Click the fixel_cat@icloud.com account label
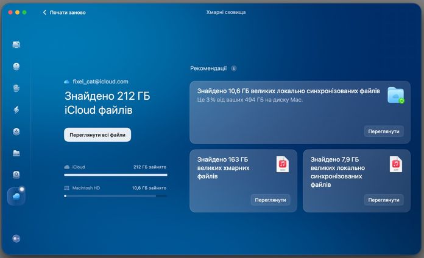Viewport: 424px width, 258px height. [101, 82]
